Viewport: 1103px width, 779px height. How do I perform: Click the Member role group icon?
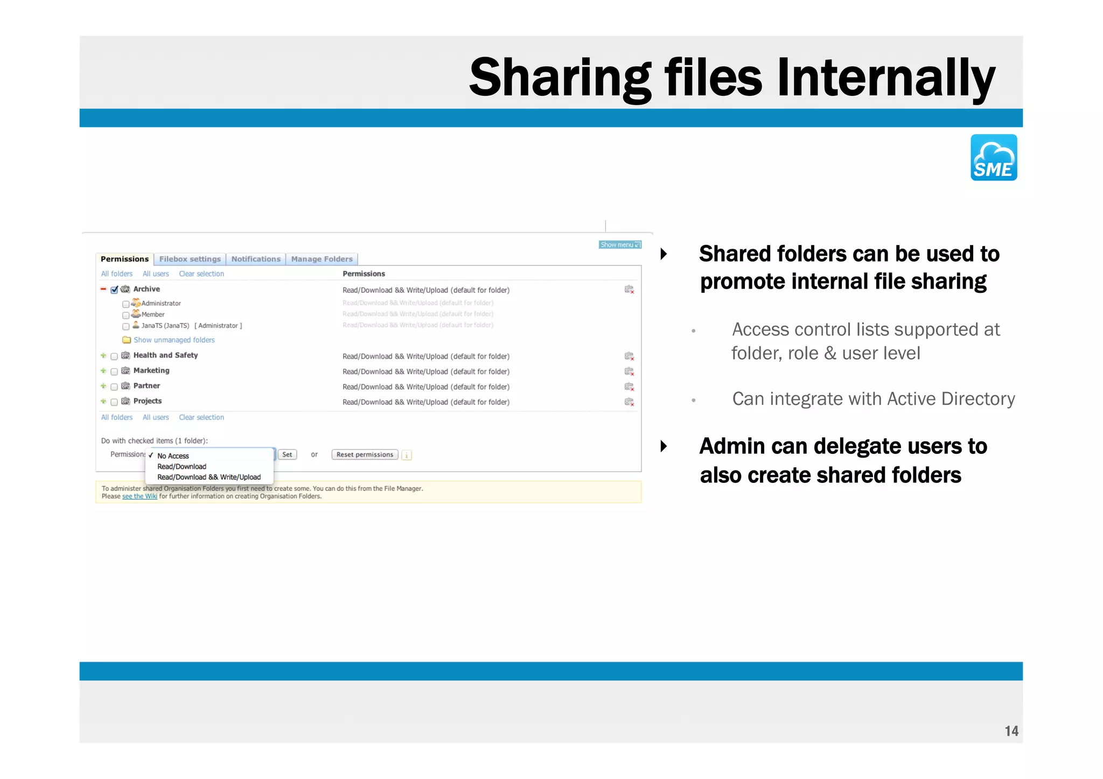[136, 313]
